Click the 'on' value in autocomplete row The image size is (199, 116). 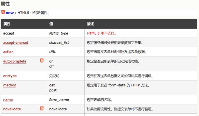pos(51,61)
